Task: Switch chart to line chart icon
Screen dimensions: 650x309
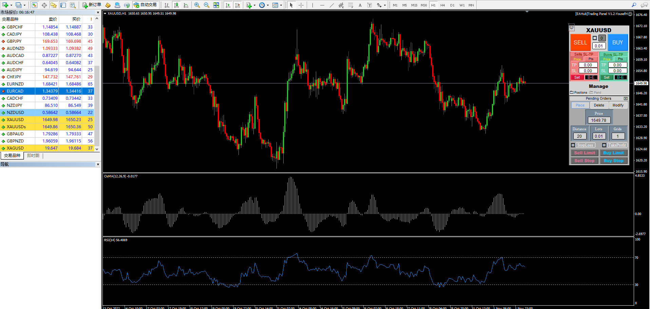Action: [186, 5]
